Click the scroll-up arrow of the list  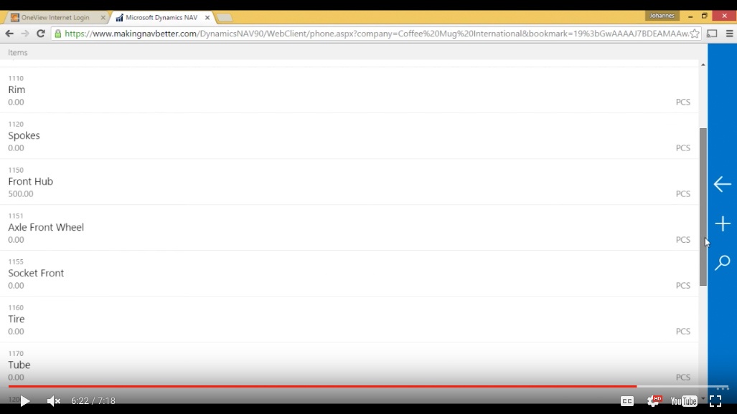(703, 64)
